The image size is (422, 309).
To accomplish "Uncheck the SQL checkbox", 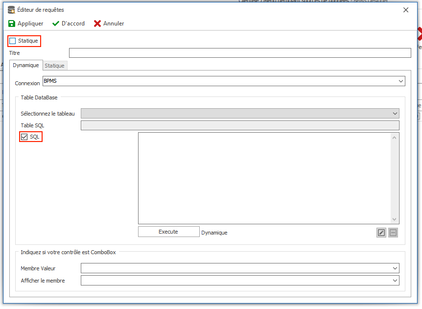I will coord(24,137).
